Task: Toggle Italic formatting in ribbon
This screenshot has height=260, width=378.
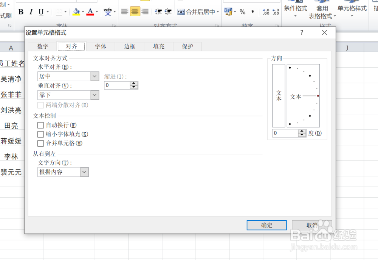Action: 31,12
